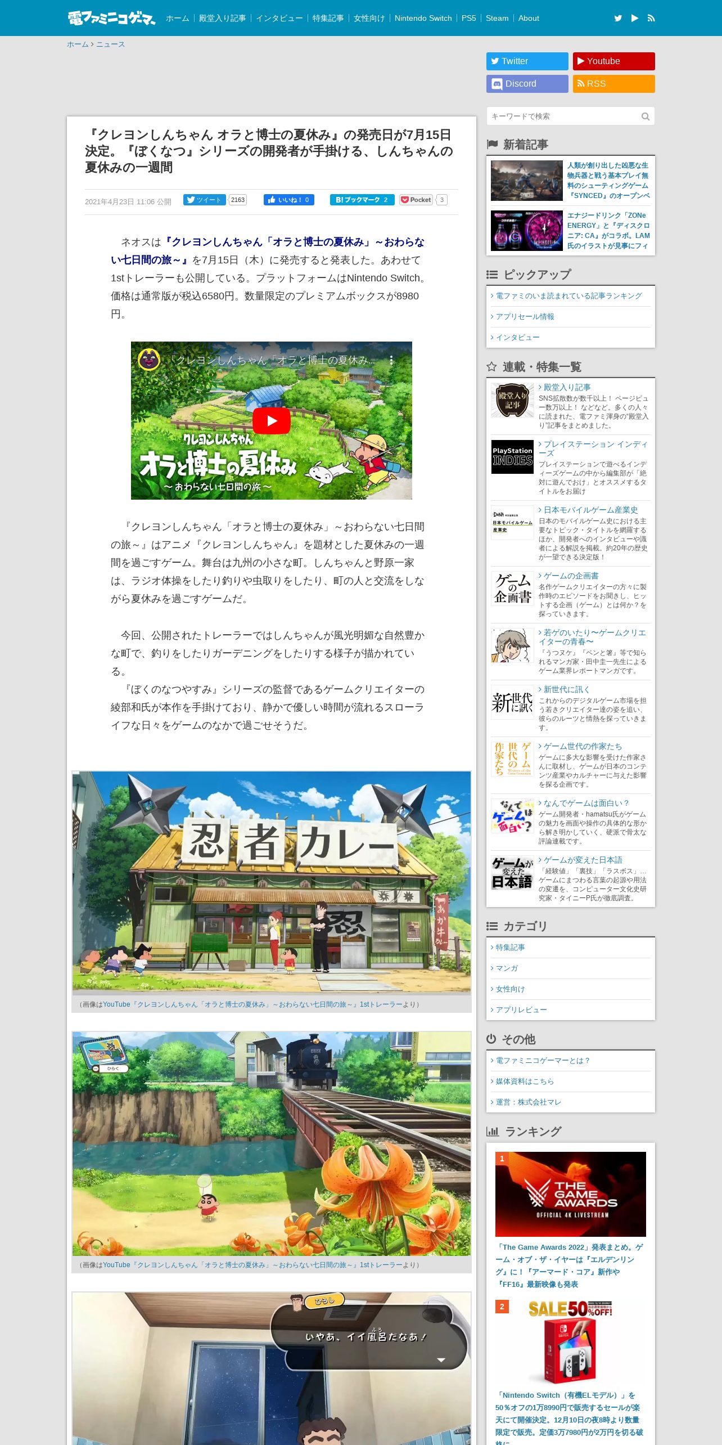Click the 新世代に訊く thumbnail

(x=512, y=702)
